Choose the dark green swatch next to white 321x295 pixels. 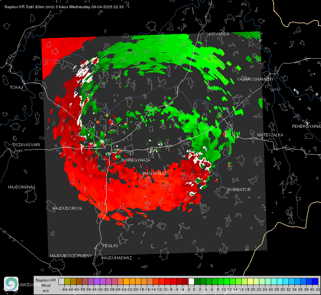coord(197,281)
